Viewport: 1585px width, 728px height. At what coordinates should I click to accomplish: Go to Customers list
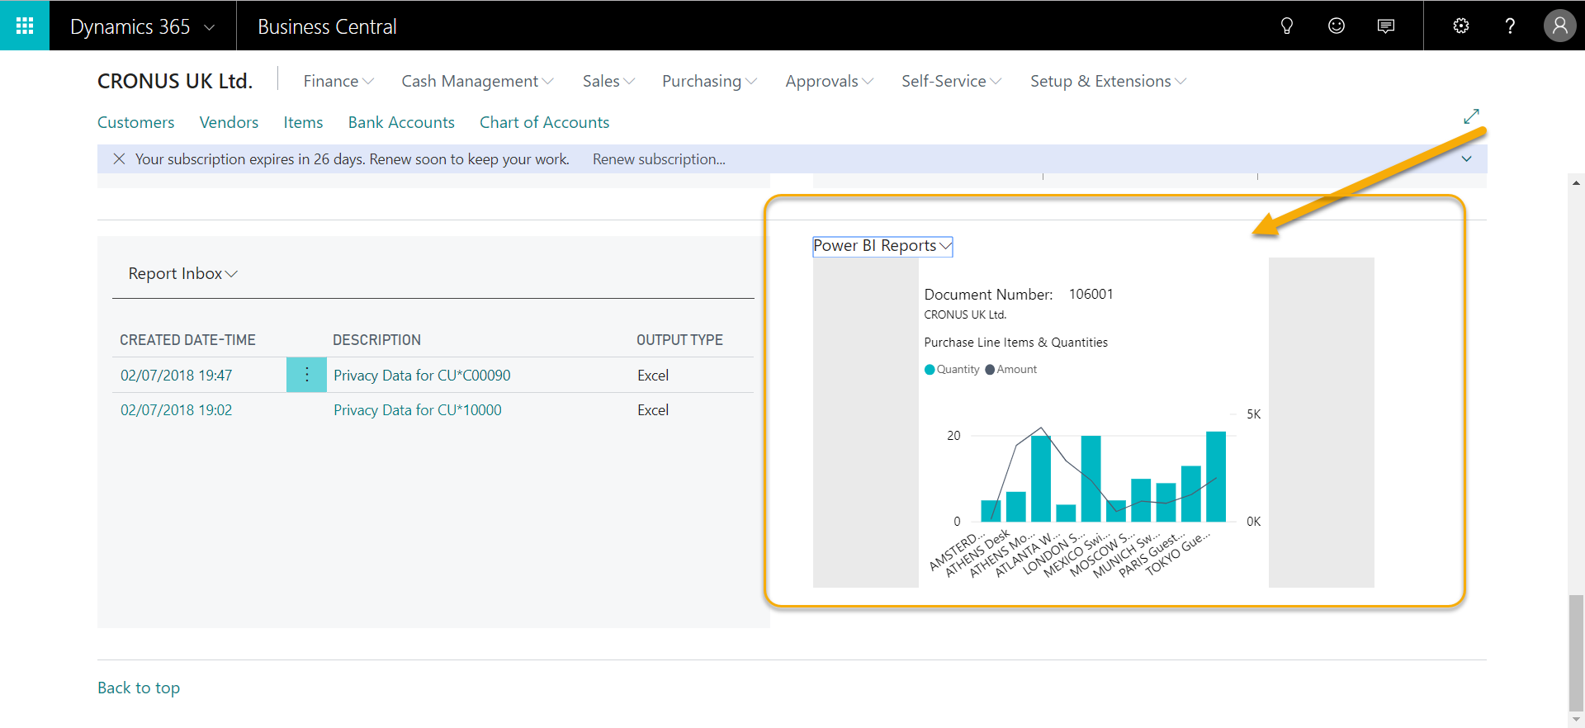pos(135,122)
